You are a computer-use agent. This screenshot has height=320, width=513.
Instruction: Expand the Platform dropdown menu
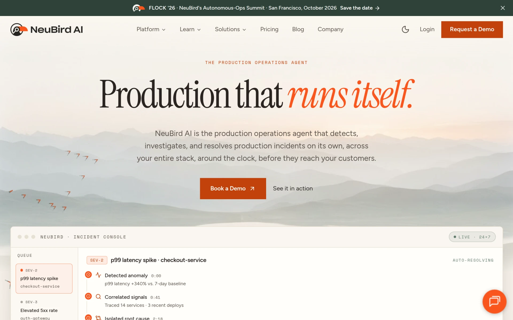pos(151,29)
